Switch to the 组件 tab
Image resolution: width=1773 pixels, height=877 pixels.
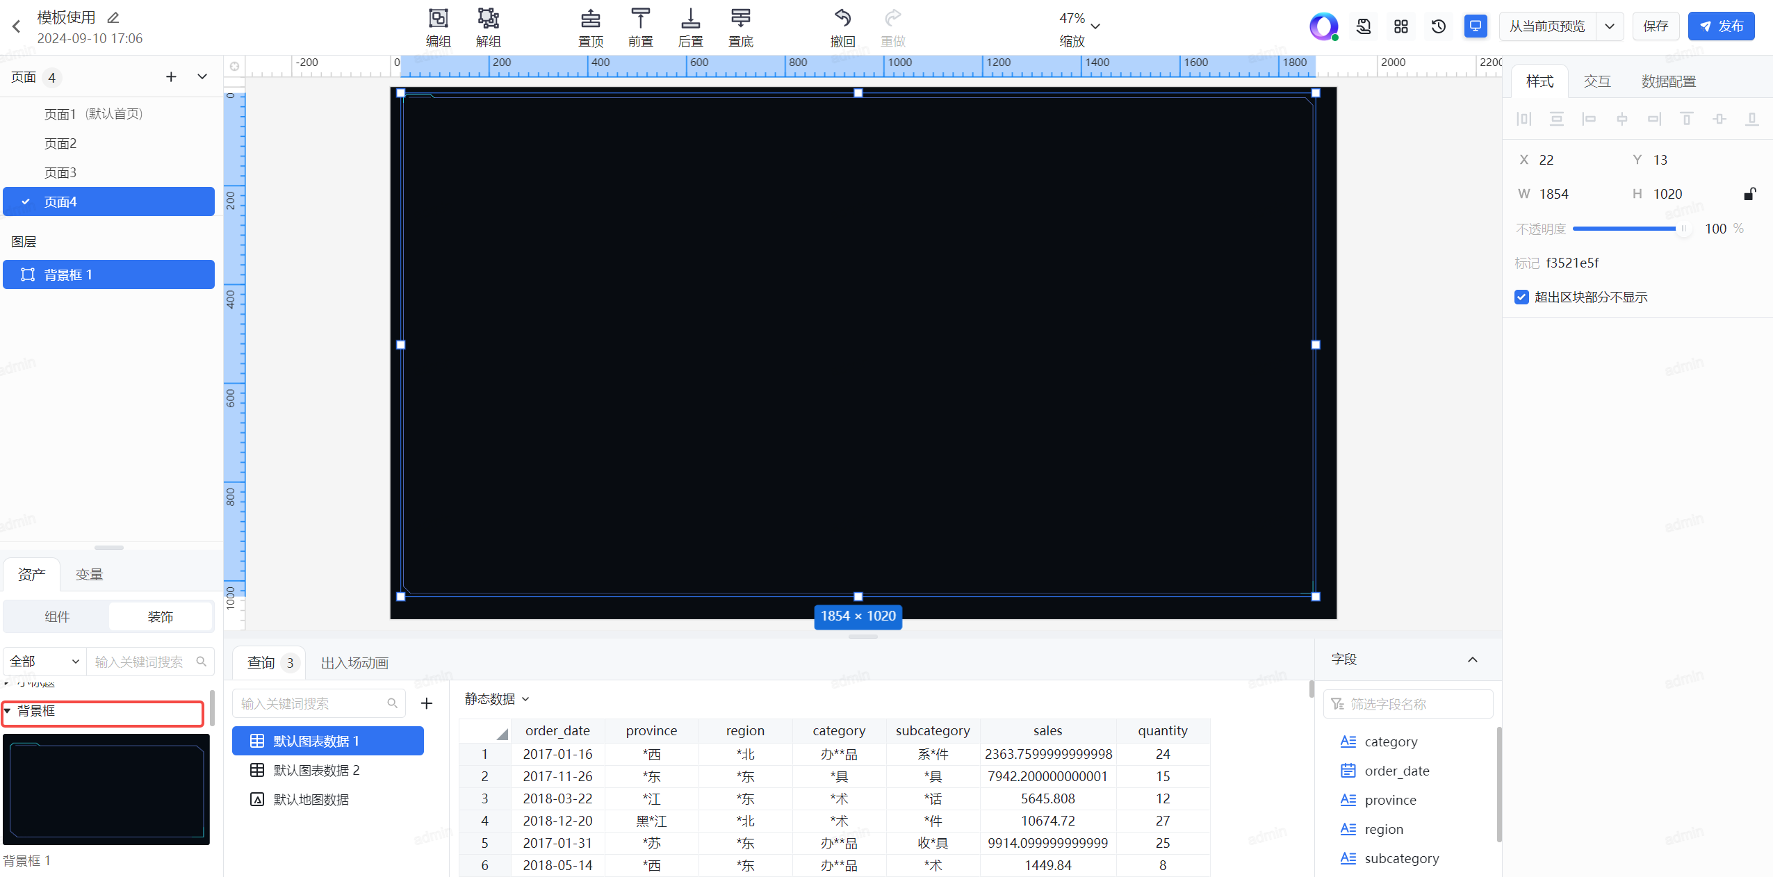point(57,616)
